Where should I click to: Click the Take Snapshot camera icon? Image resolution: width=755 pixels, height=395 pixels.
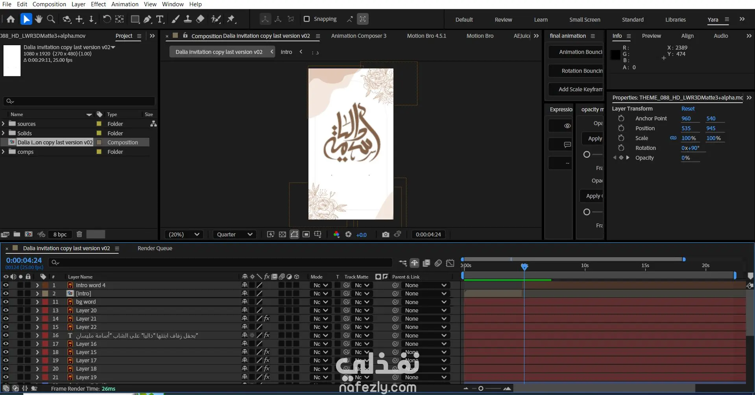coord(386,234)
